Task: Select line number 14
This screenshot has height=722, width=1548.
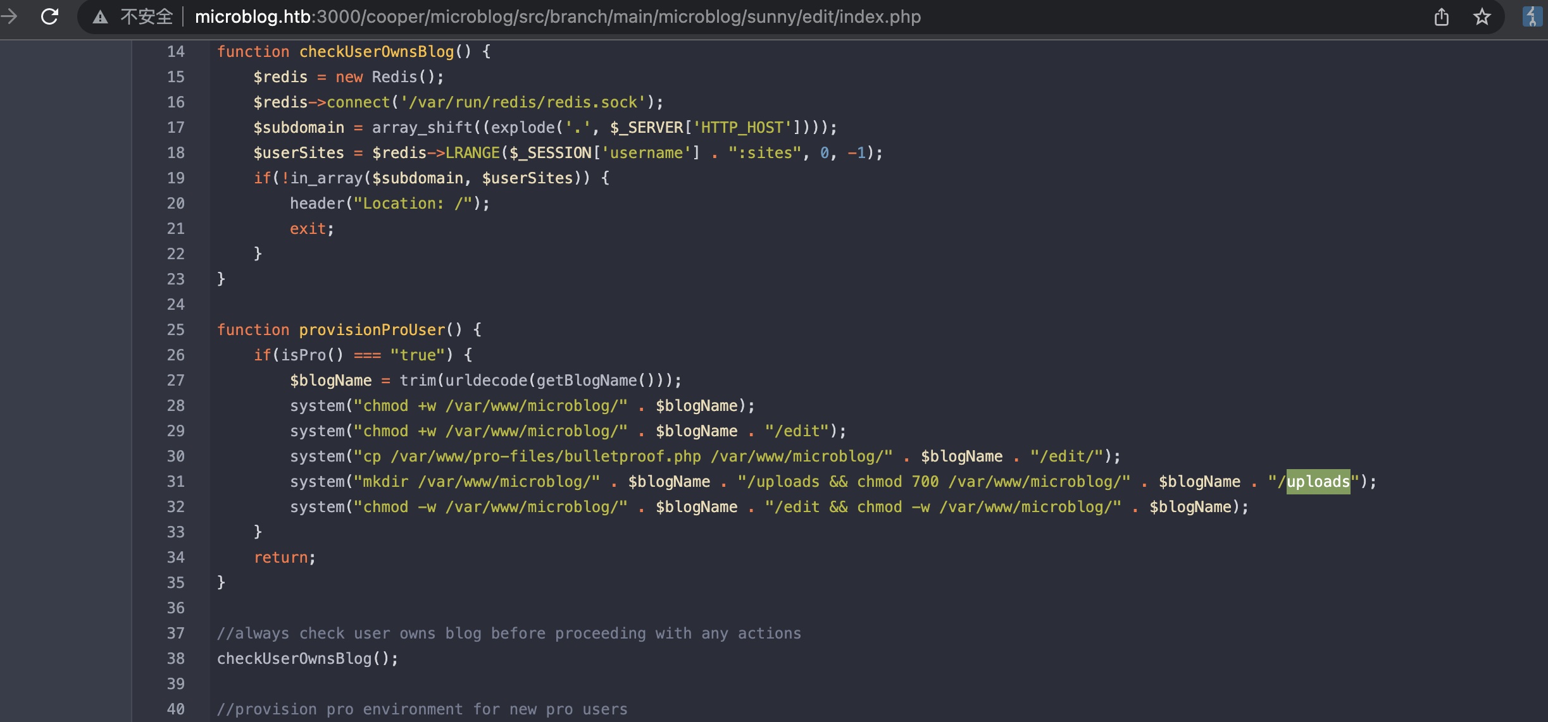Action: 175,52
